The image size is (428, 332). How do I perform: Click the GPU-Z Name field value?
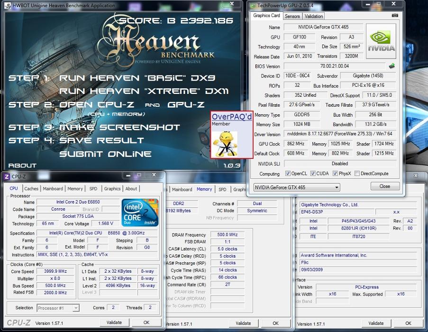point(323,27)
